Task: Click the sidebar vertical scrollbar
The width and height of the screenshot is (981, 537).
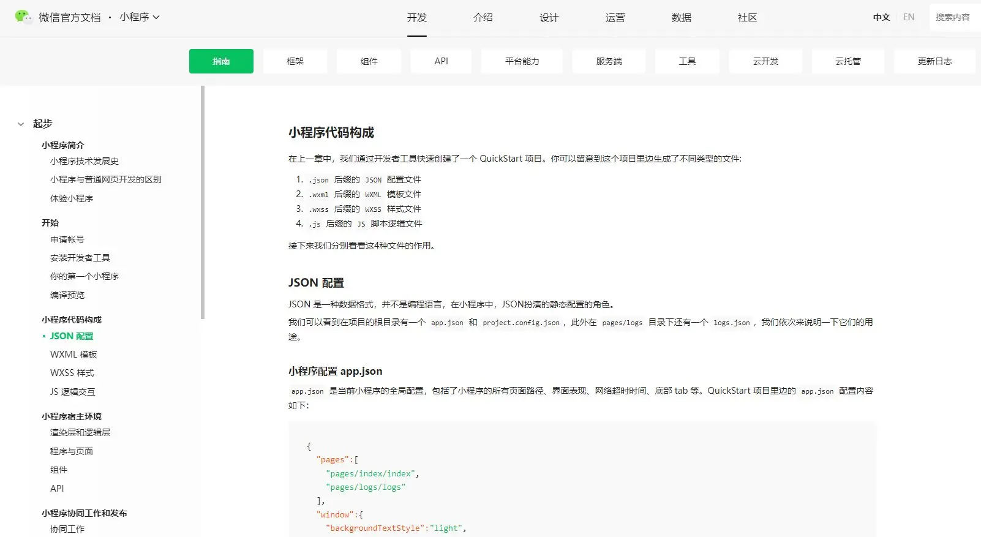Action: [x=203, y=202]
